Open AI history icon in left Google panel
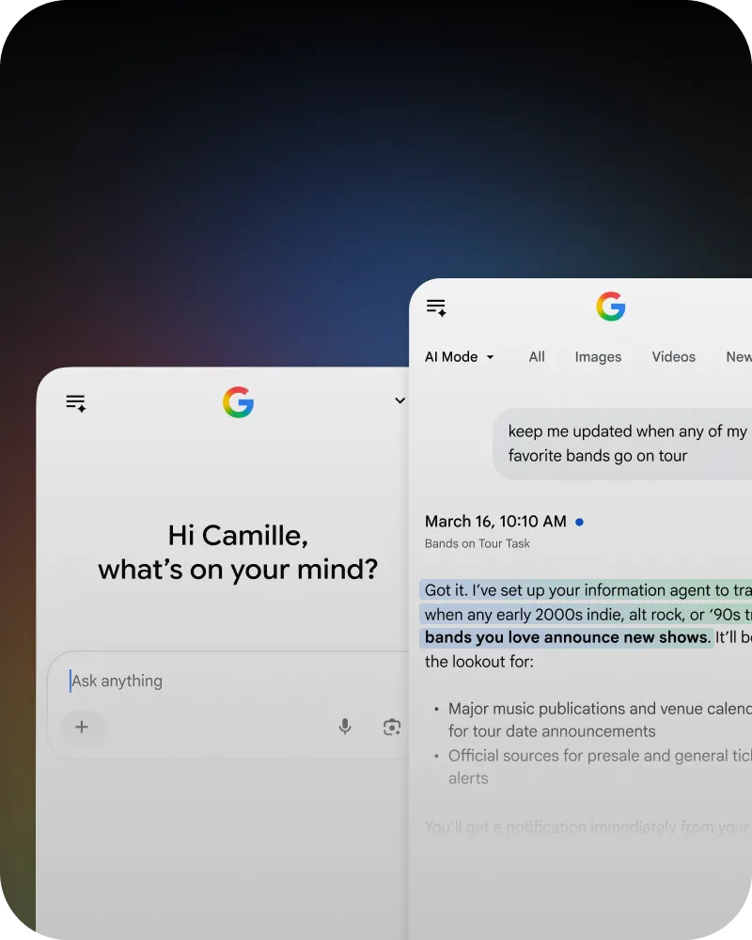Viewport: 752px width, 940px height. pos(76,403)
